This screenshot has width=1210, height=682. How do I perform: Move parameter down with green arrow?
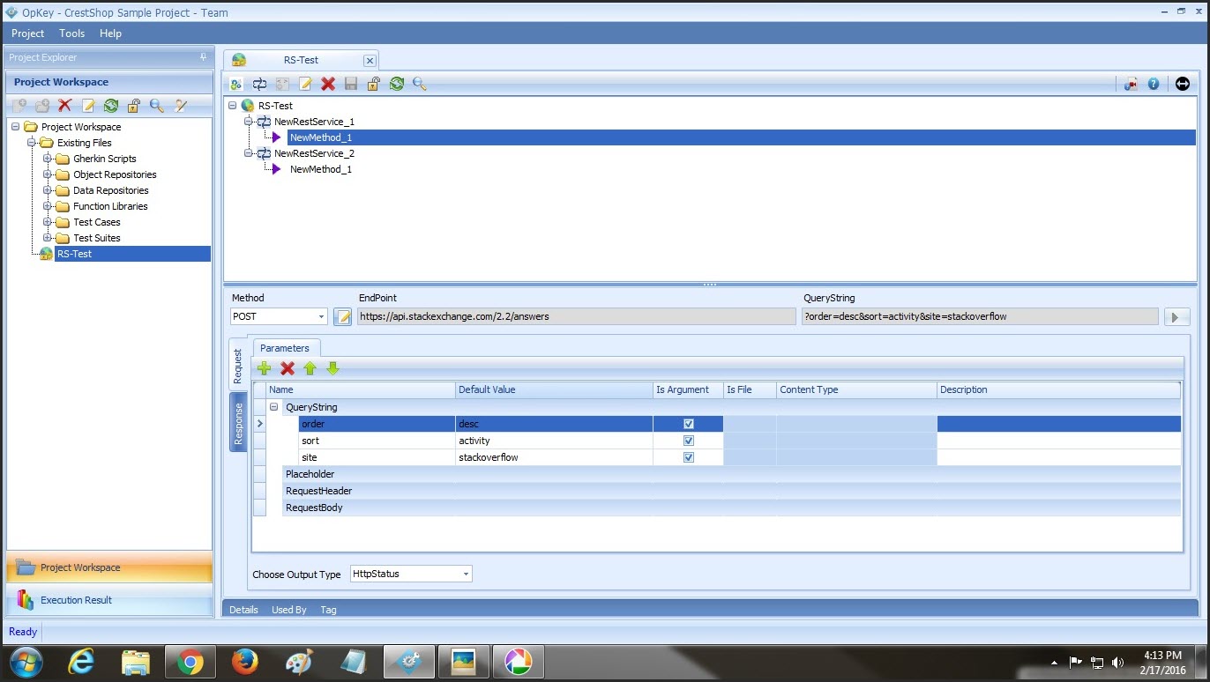pyautogui.click(x=332, y=368)
